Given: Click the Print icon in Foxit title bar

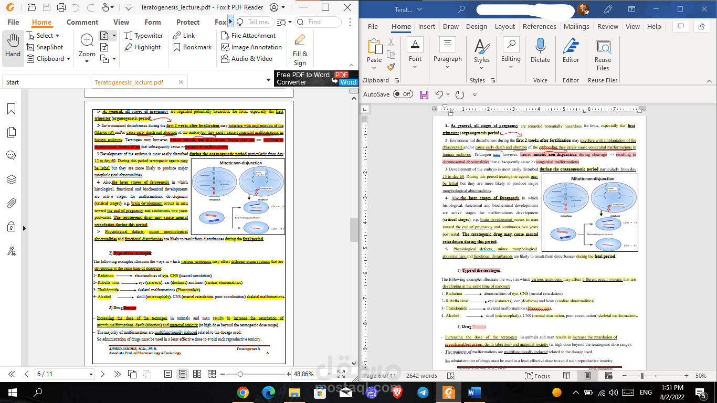Looking at the screenshot, I should click(x=61, y=7).
